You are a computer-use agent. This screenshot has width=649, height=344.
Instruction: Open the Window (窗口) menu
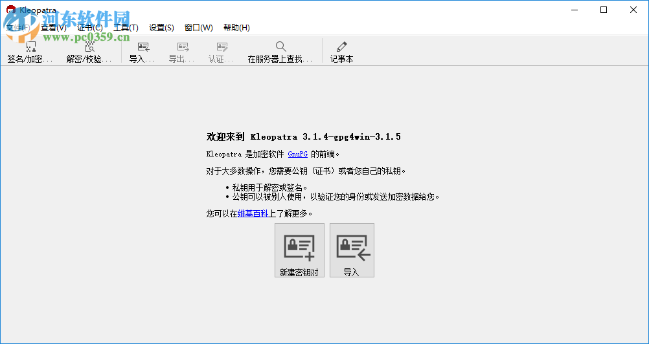pos(199,28)
